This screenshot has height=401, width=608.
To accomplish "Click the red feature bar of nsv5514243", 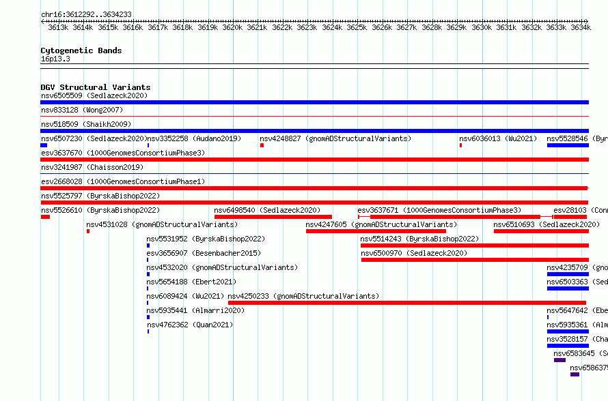I will click(x=475, y=246).
